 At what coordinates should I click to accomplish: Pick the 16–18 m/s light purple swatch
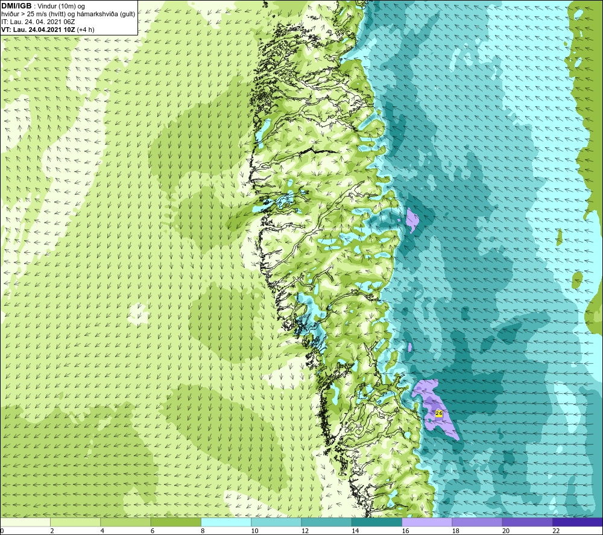[427, 522]
